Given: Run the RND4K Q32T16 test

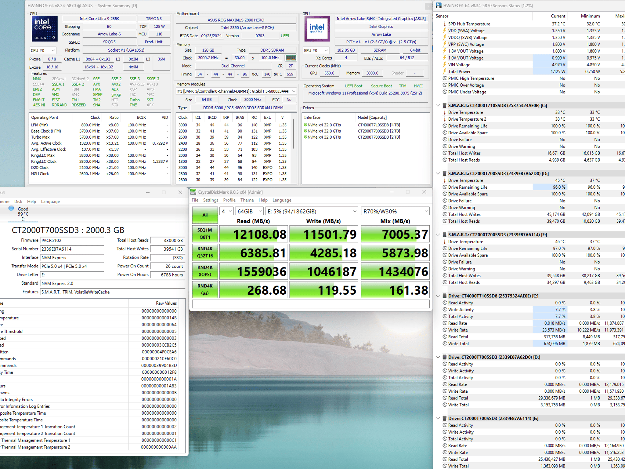Looking at the screenshot, I should pos(205,253).
